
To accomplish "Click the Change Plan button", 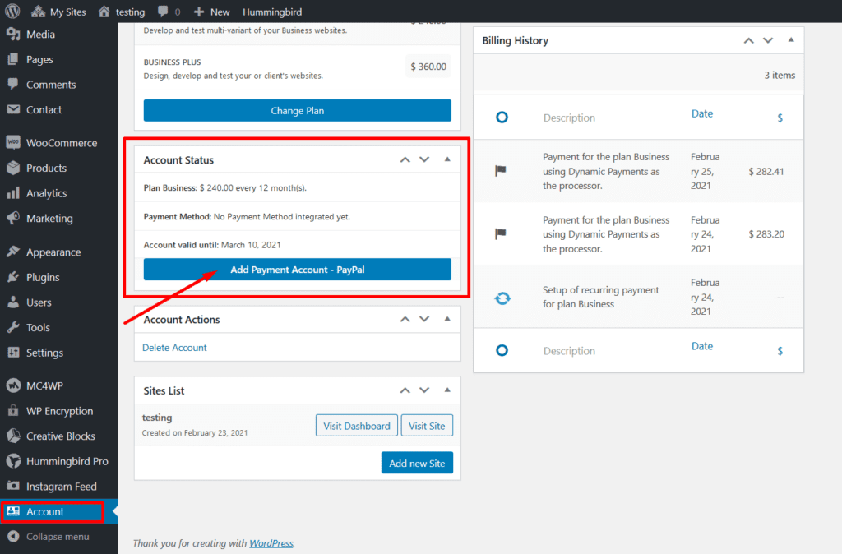I will click(x=297, y=111).
